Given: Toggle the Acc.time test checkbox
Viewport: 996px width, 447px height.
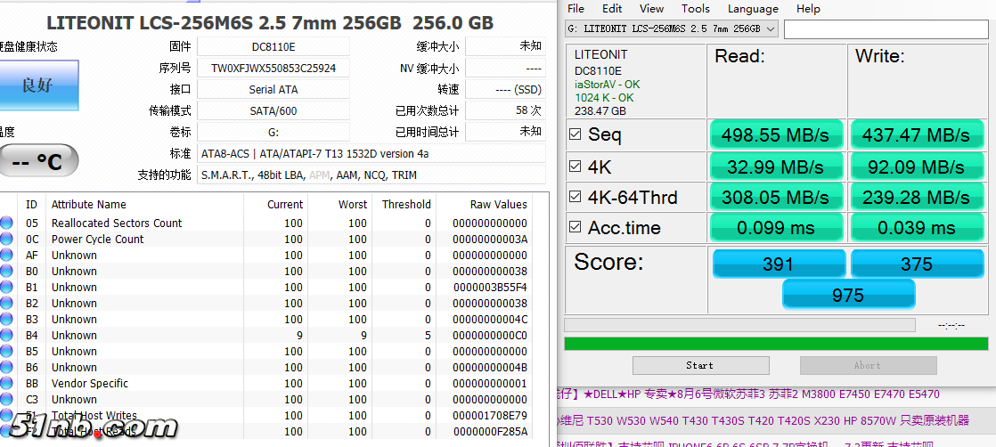Looking at the screenshot, I should pos(576,228).
